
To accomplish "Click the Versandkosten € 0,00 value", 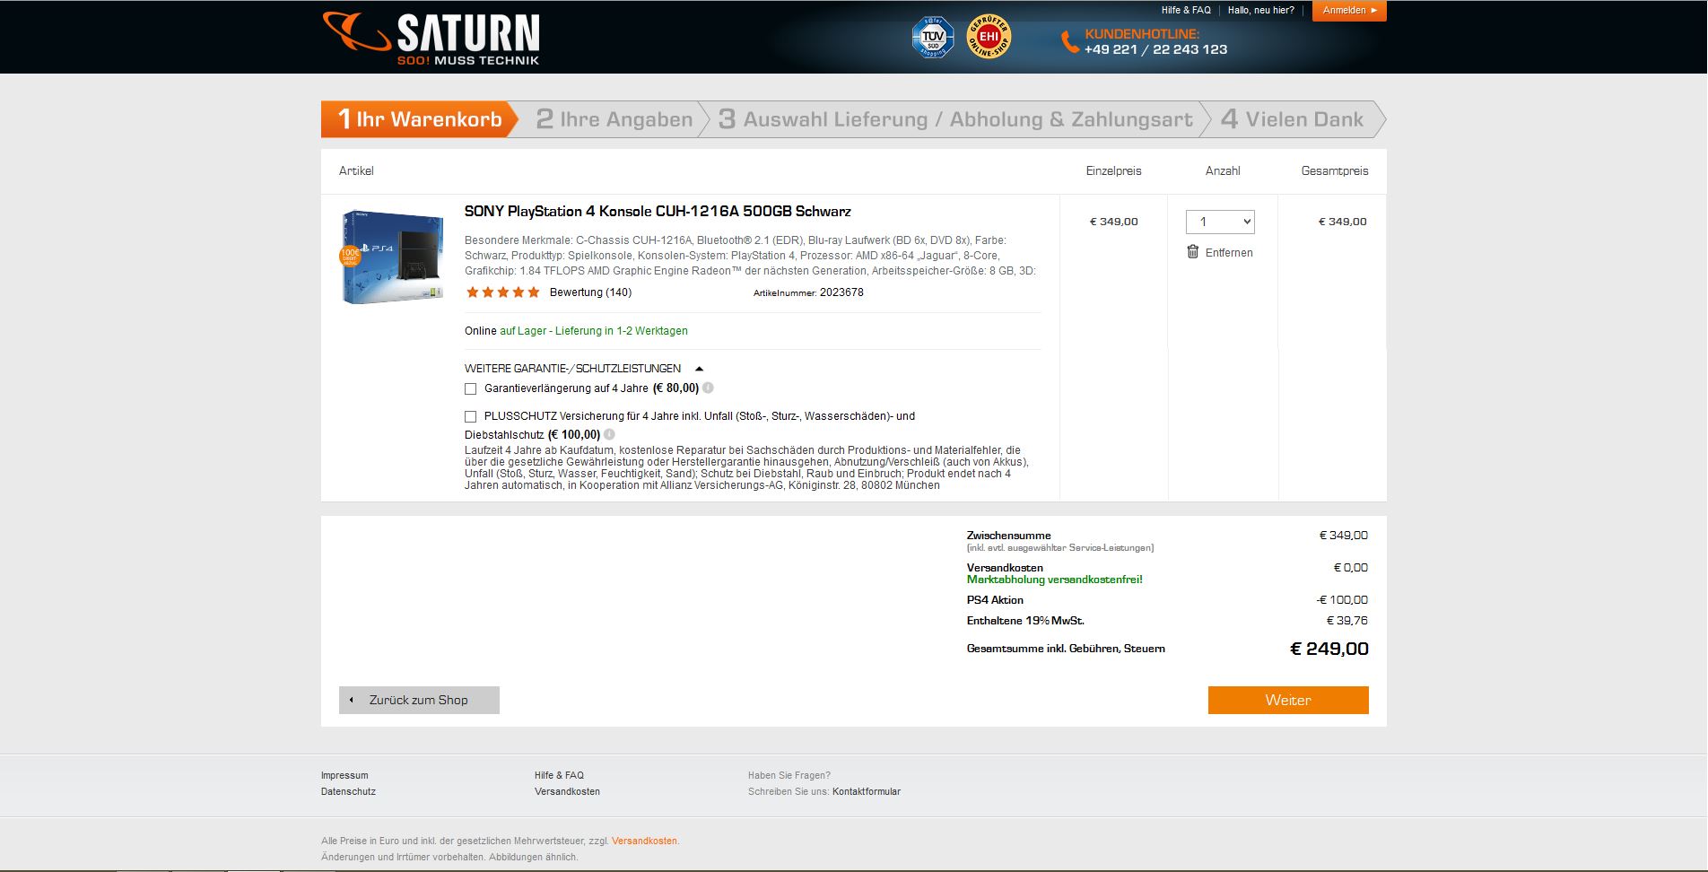I will coord(1351,568).
